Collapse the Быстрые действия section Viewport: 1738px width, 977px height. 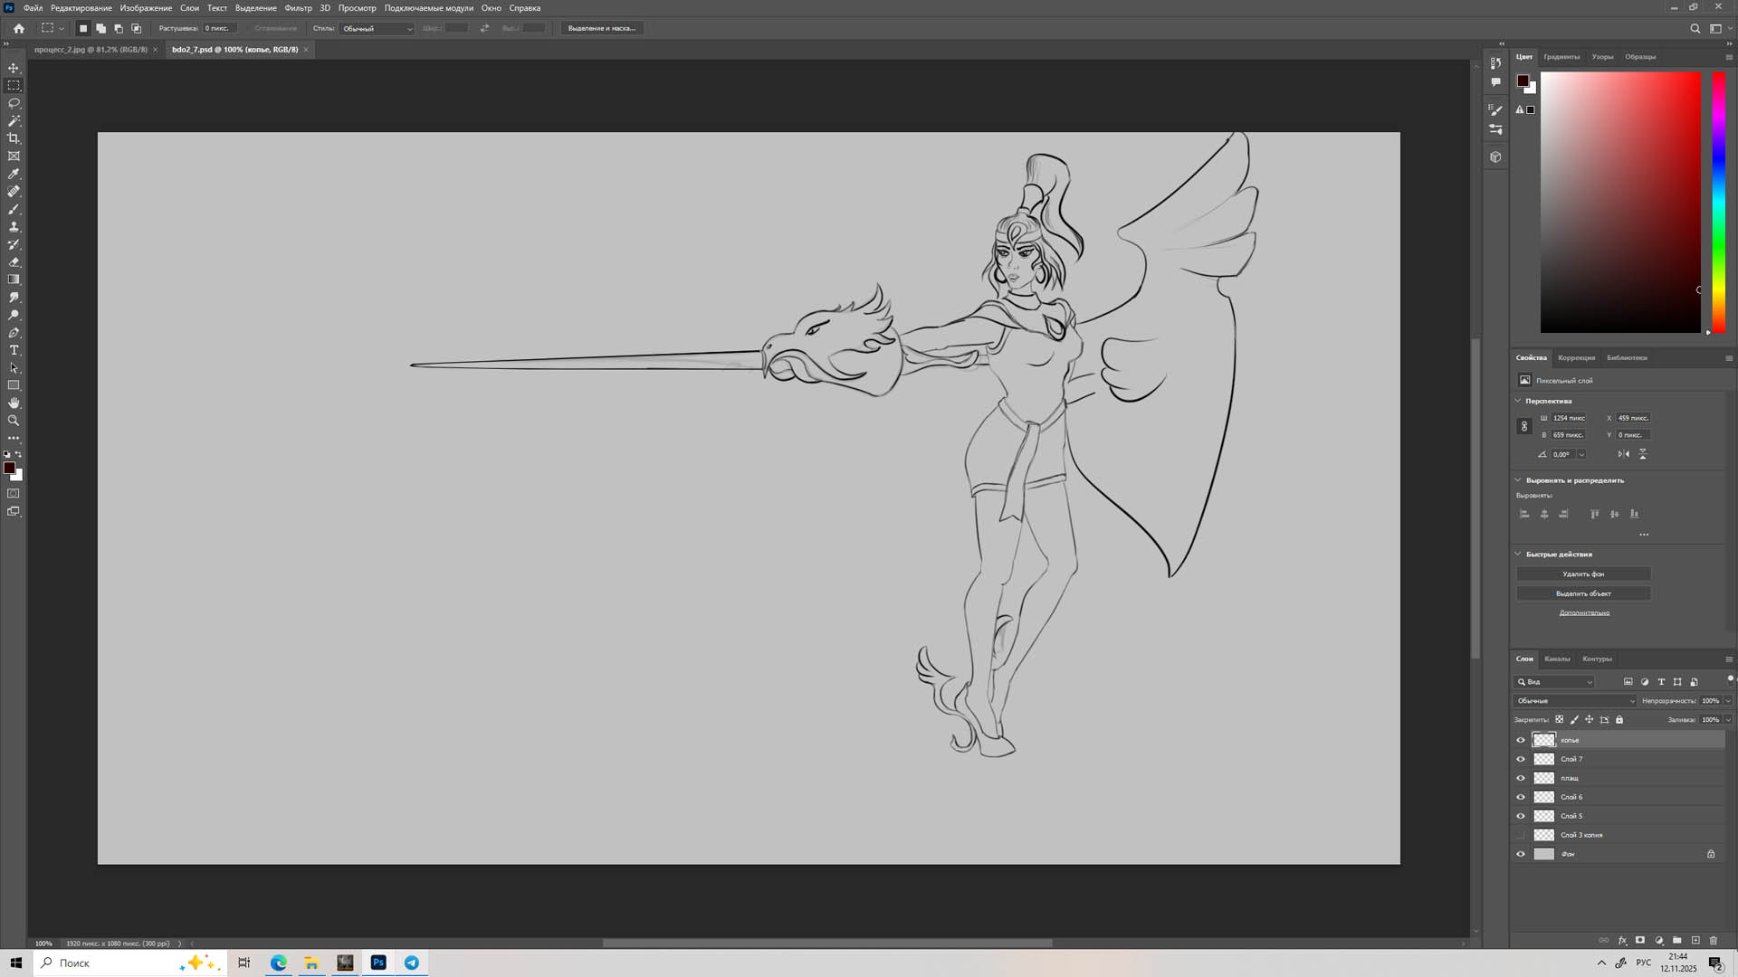1518,554
